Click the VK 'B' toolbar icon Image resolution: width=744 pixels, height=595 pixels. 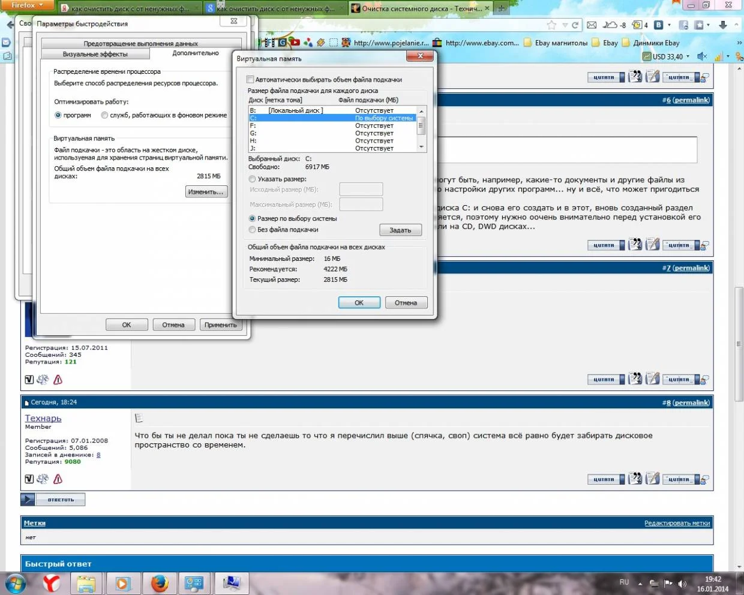click(658, 25)
